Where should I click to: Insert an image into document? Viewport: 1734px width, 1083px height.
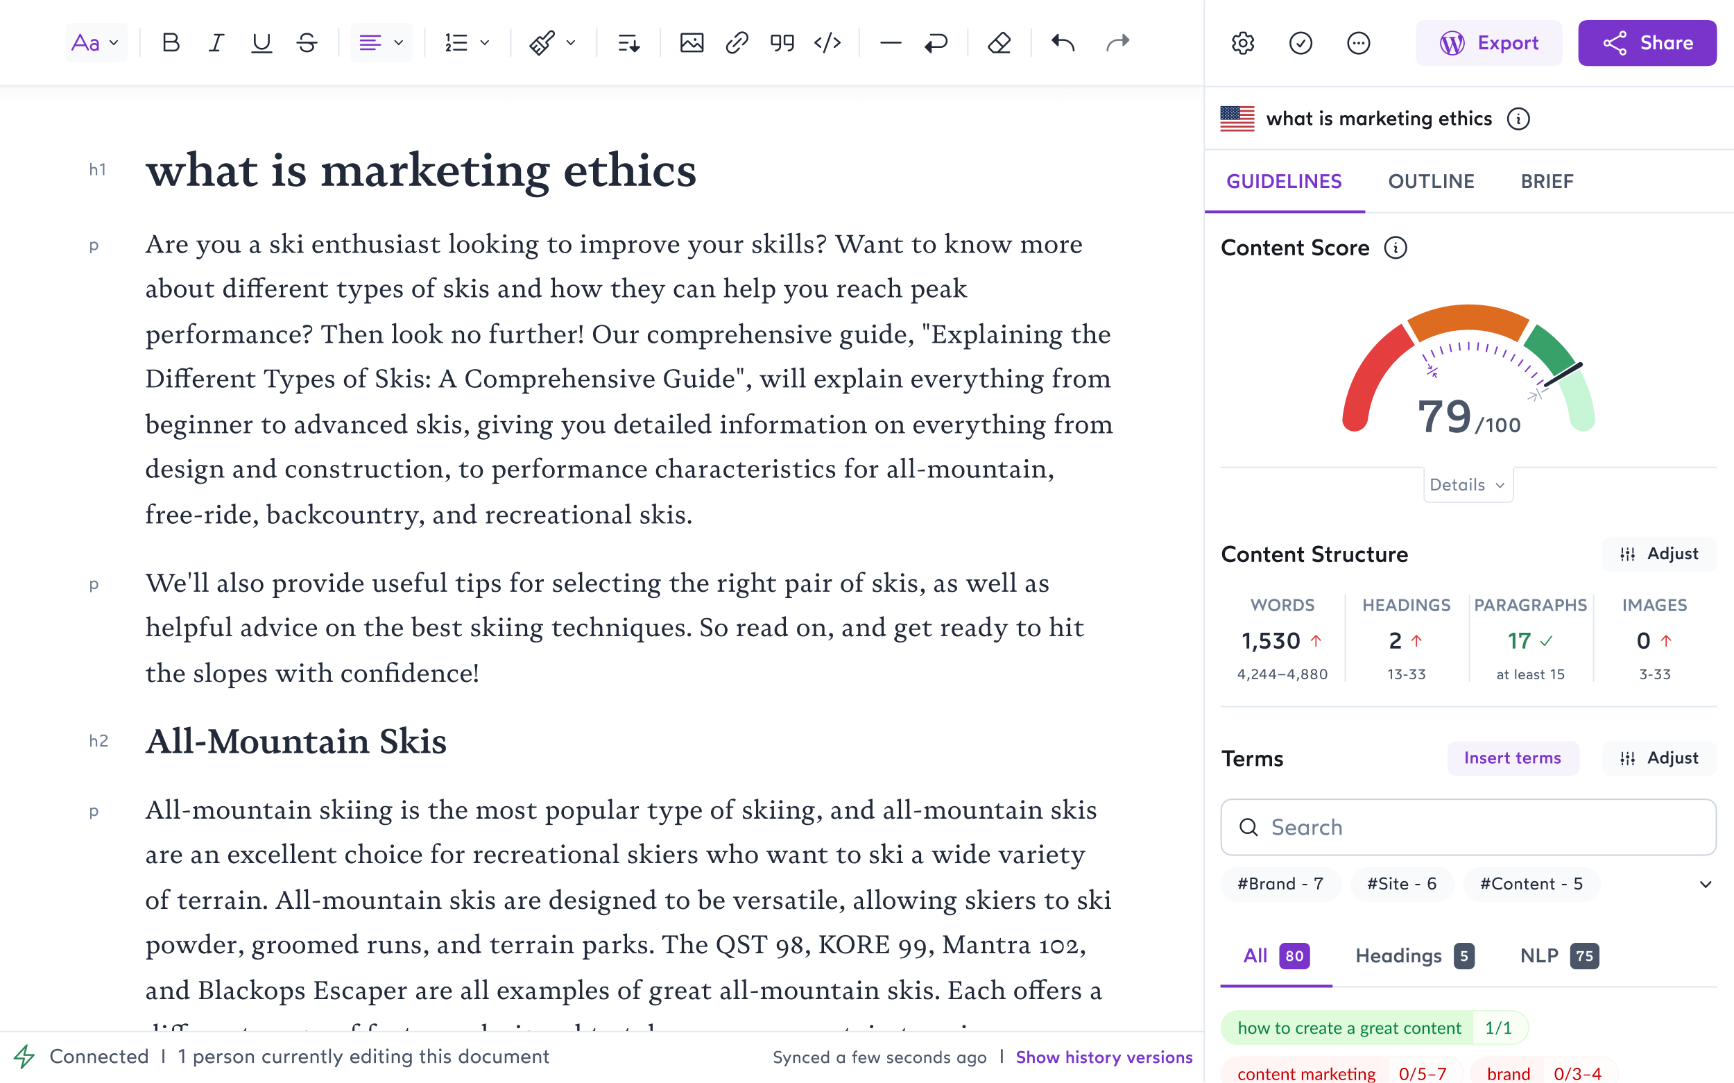tap(691, 43)
